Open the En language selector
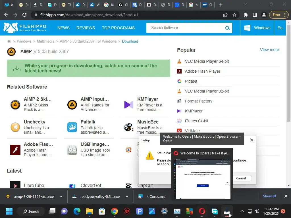The image size is (291, 218). click(x=280, y=28)
